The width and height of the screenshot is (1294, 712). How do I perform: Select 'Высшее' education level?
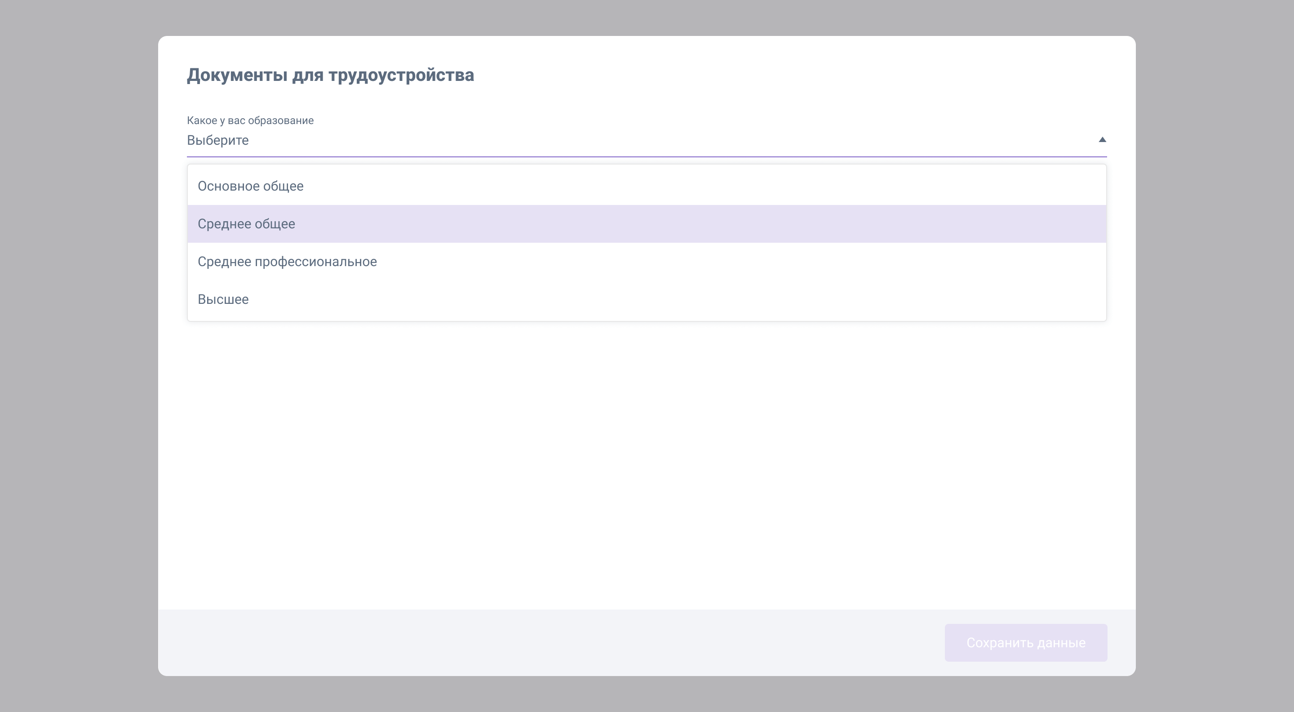[x=223, y=299]
